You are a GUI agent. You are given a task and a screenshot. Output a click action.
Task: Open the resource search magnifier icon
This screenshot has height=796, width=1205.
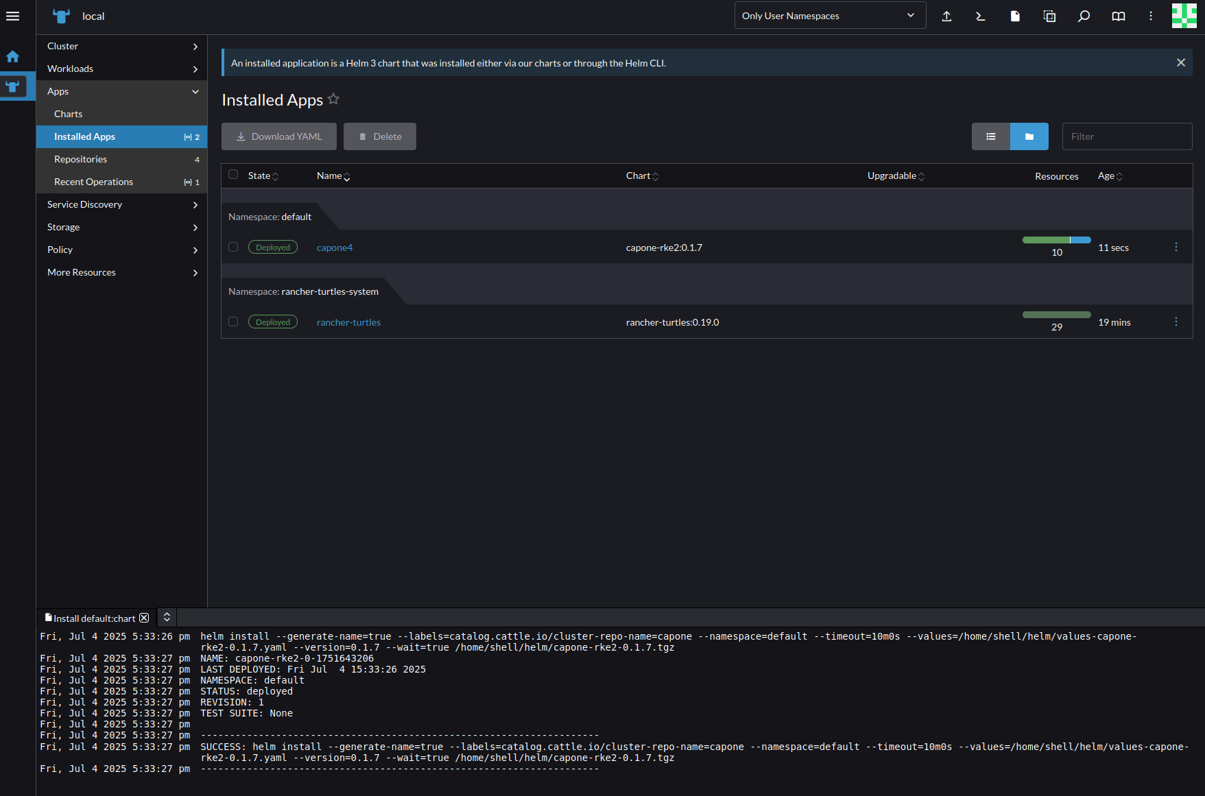pyautogui.click(x=1084, y=16)
